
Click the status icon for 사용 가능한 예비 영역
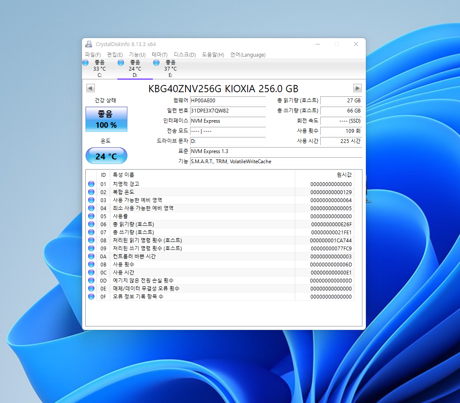tap(91, 200)
